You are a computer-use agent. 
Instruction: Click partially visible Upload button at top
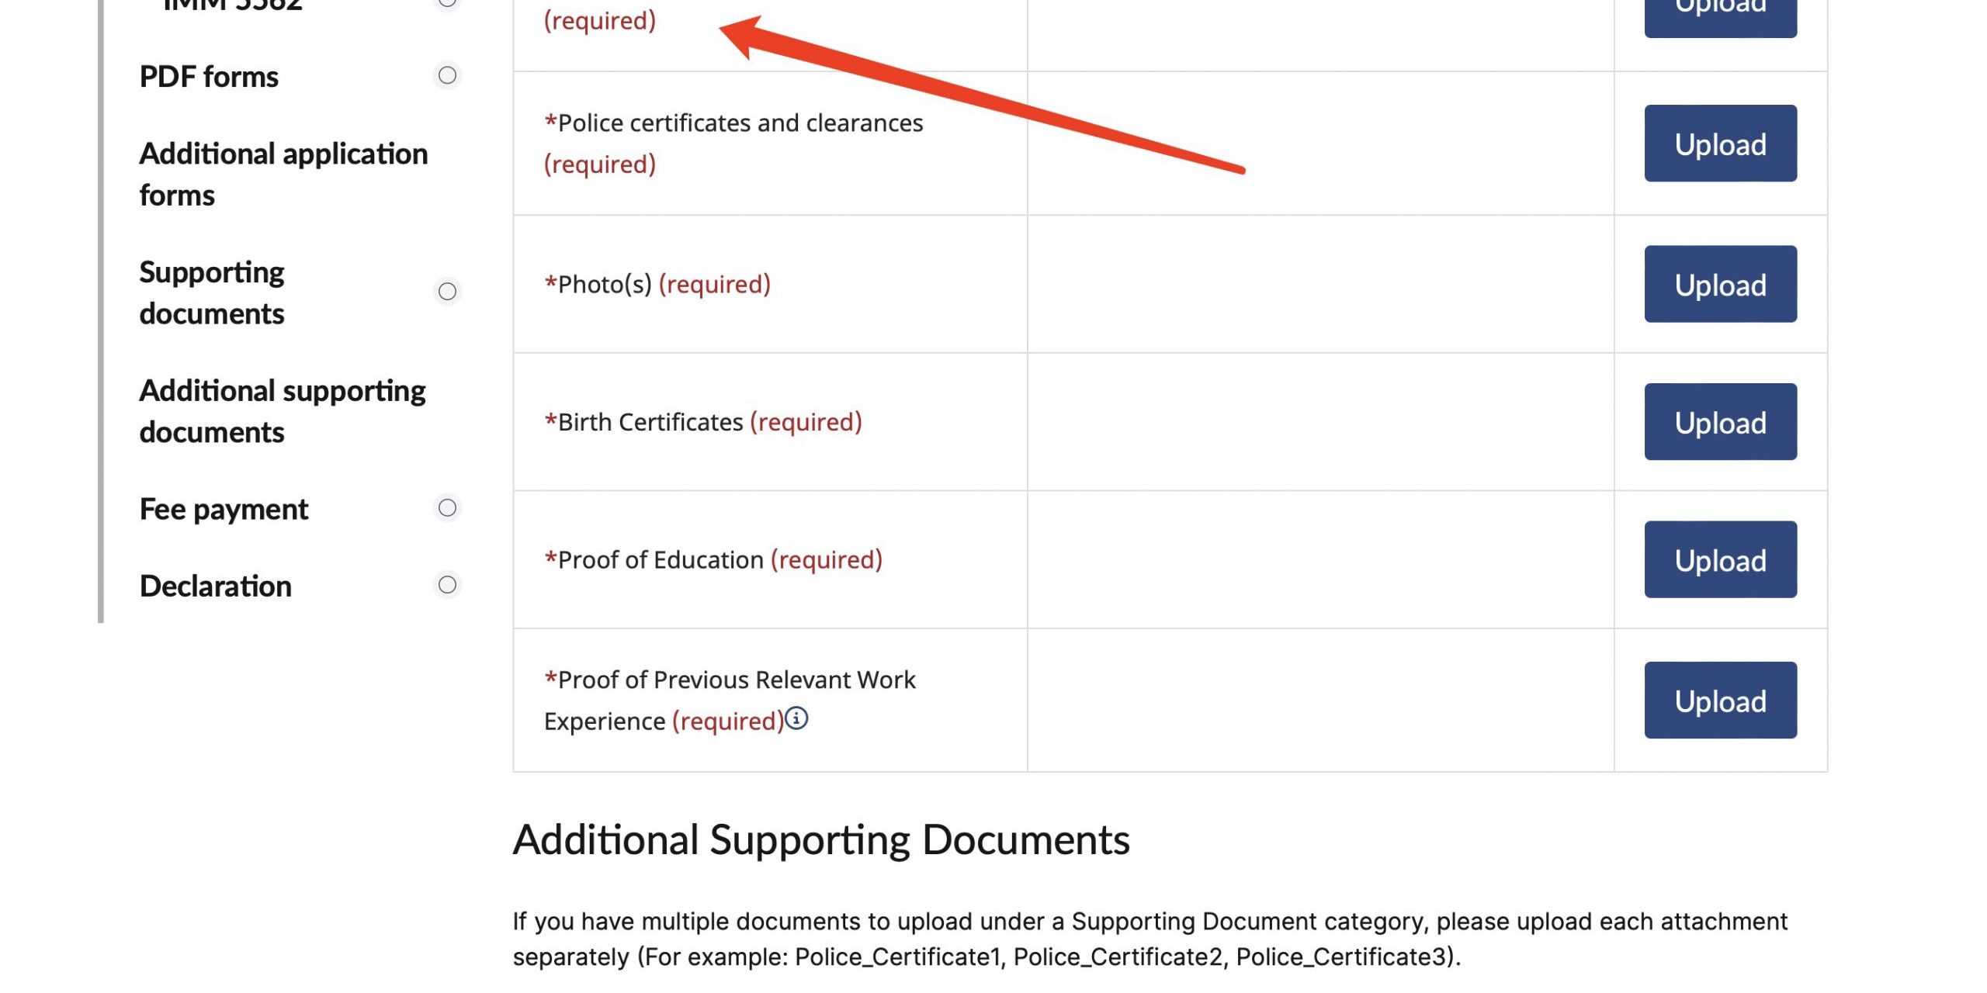1720,14
